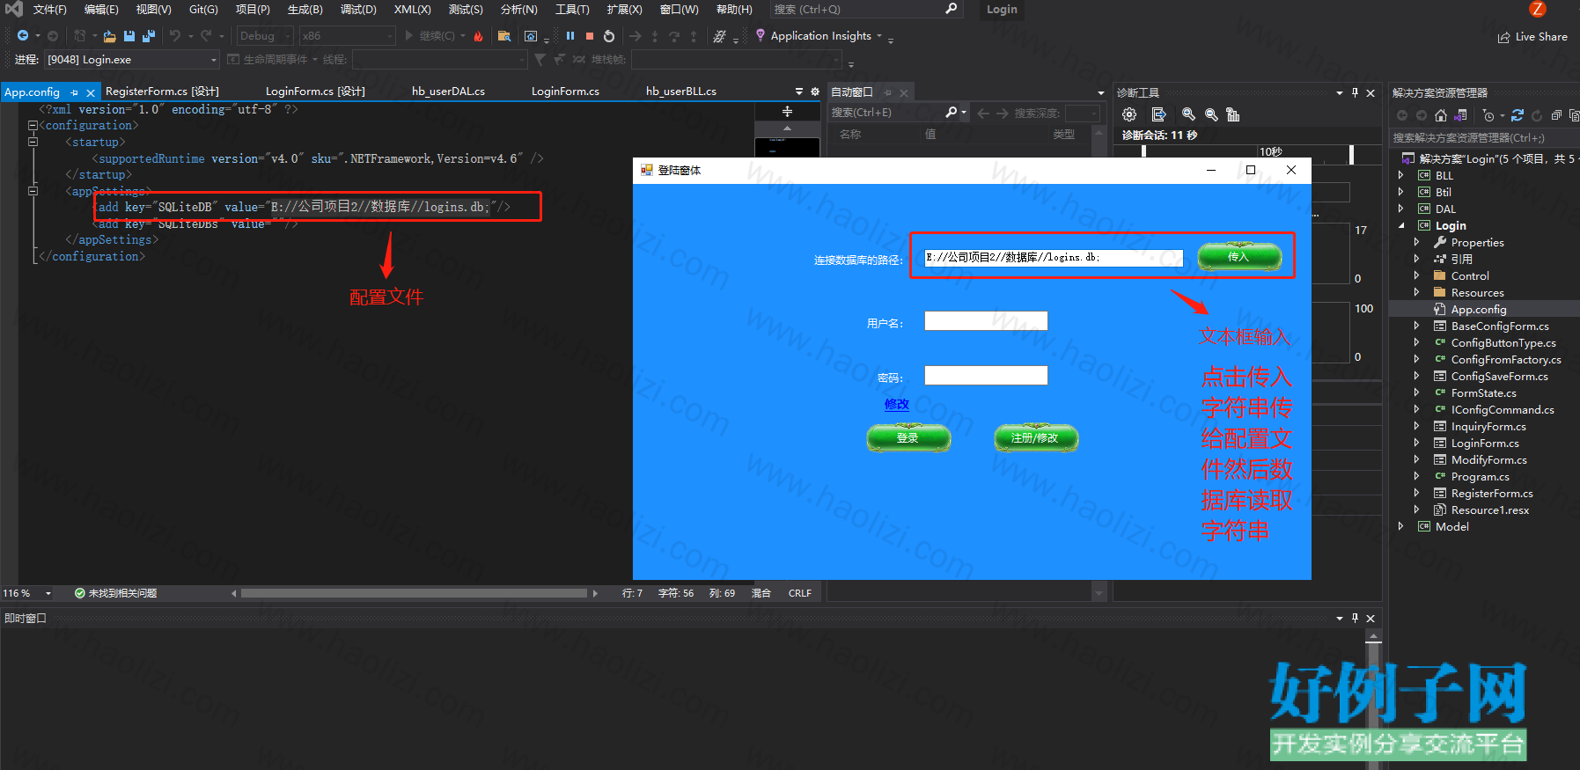Pin the immediate window panel
The image size is (1580, 770).
[1356, 618]
